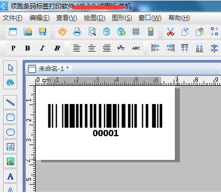Image resolution: width=221 pixels, height=193 pixels.
Task: Toggle the grid display icon
Action: (x=136, y=32)
